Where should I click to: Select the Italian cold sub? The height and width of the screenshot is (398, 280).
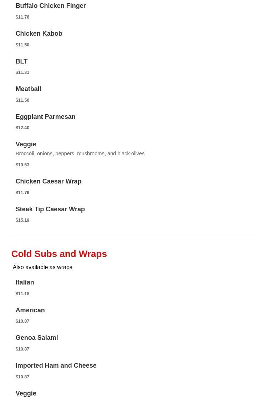pos(25,282)
